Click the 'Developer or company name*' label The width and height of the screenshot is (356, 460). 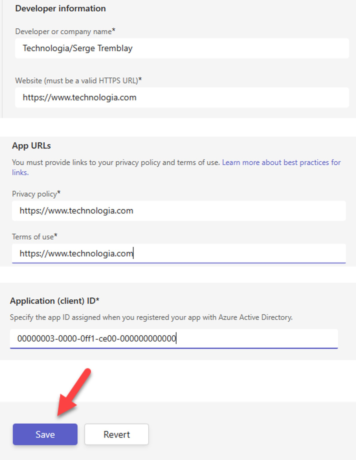coord(65,31)
